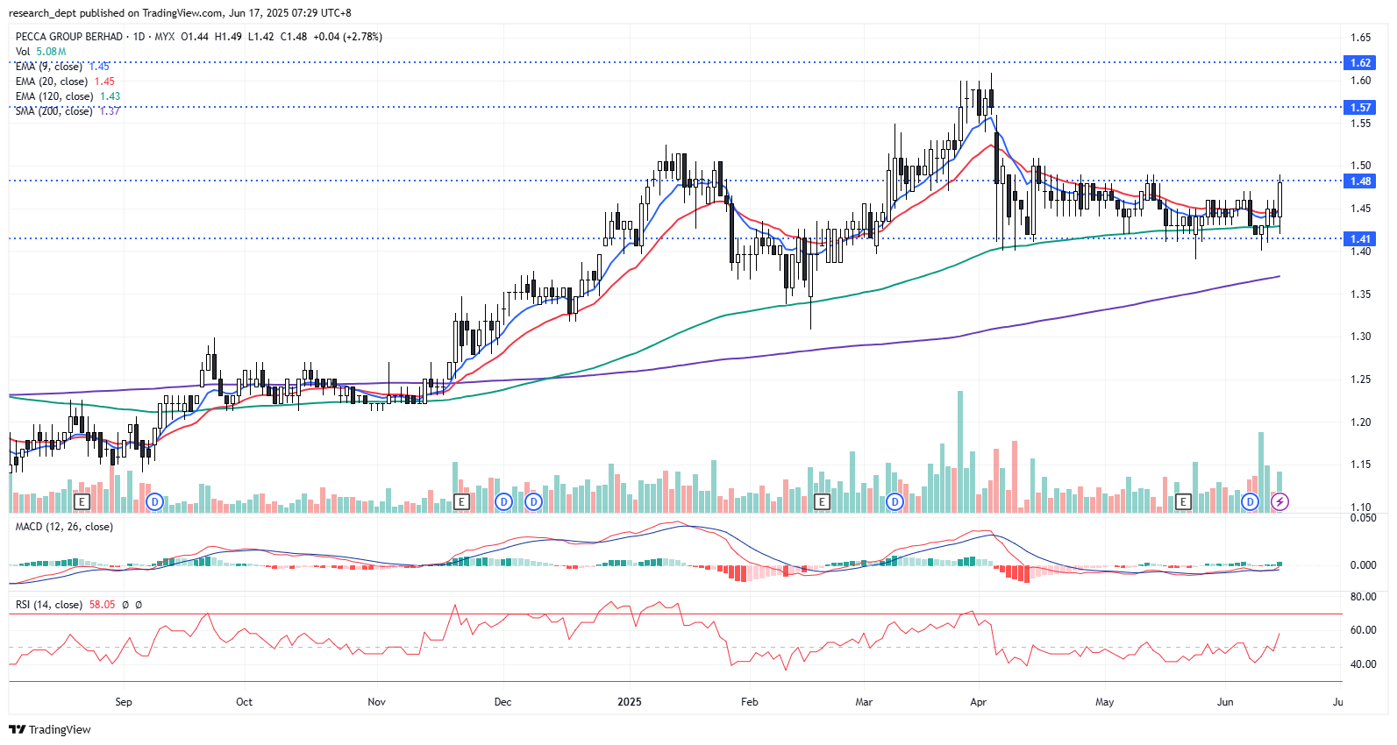Click the 1.10 price axis label
1397x745 pixels.
pyautogui.click(x=1361, y=507)
